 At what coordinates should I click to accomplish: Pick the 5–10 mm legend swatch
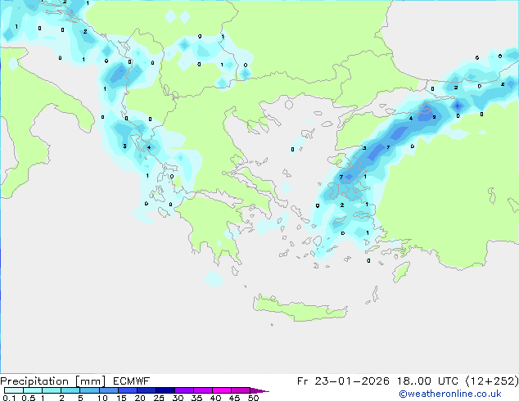89,390
